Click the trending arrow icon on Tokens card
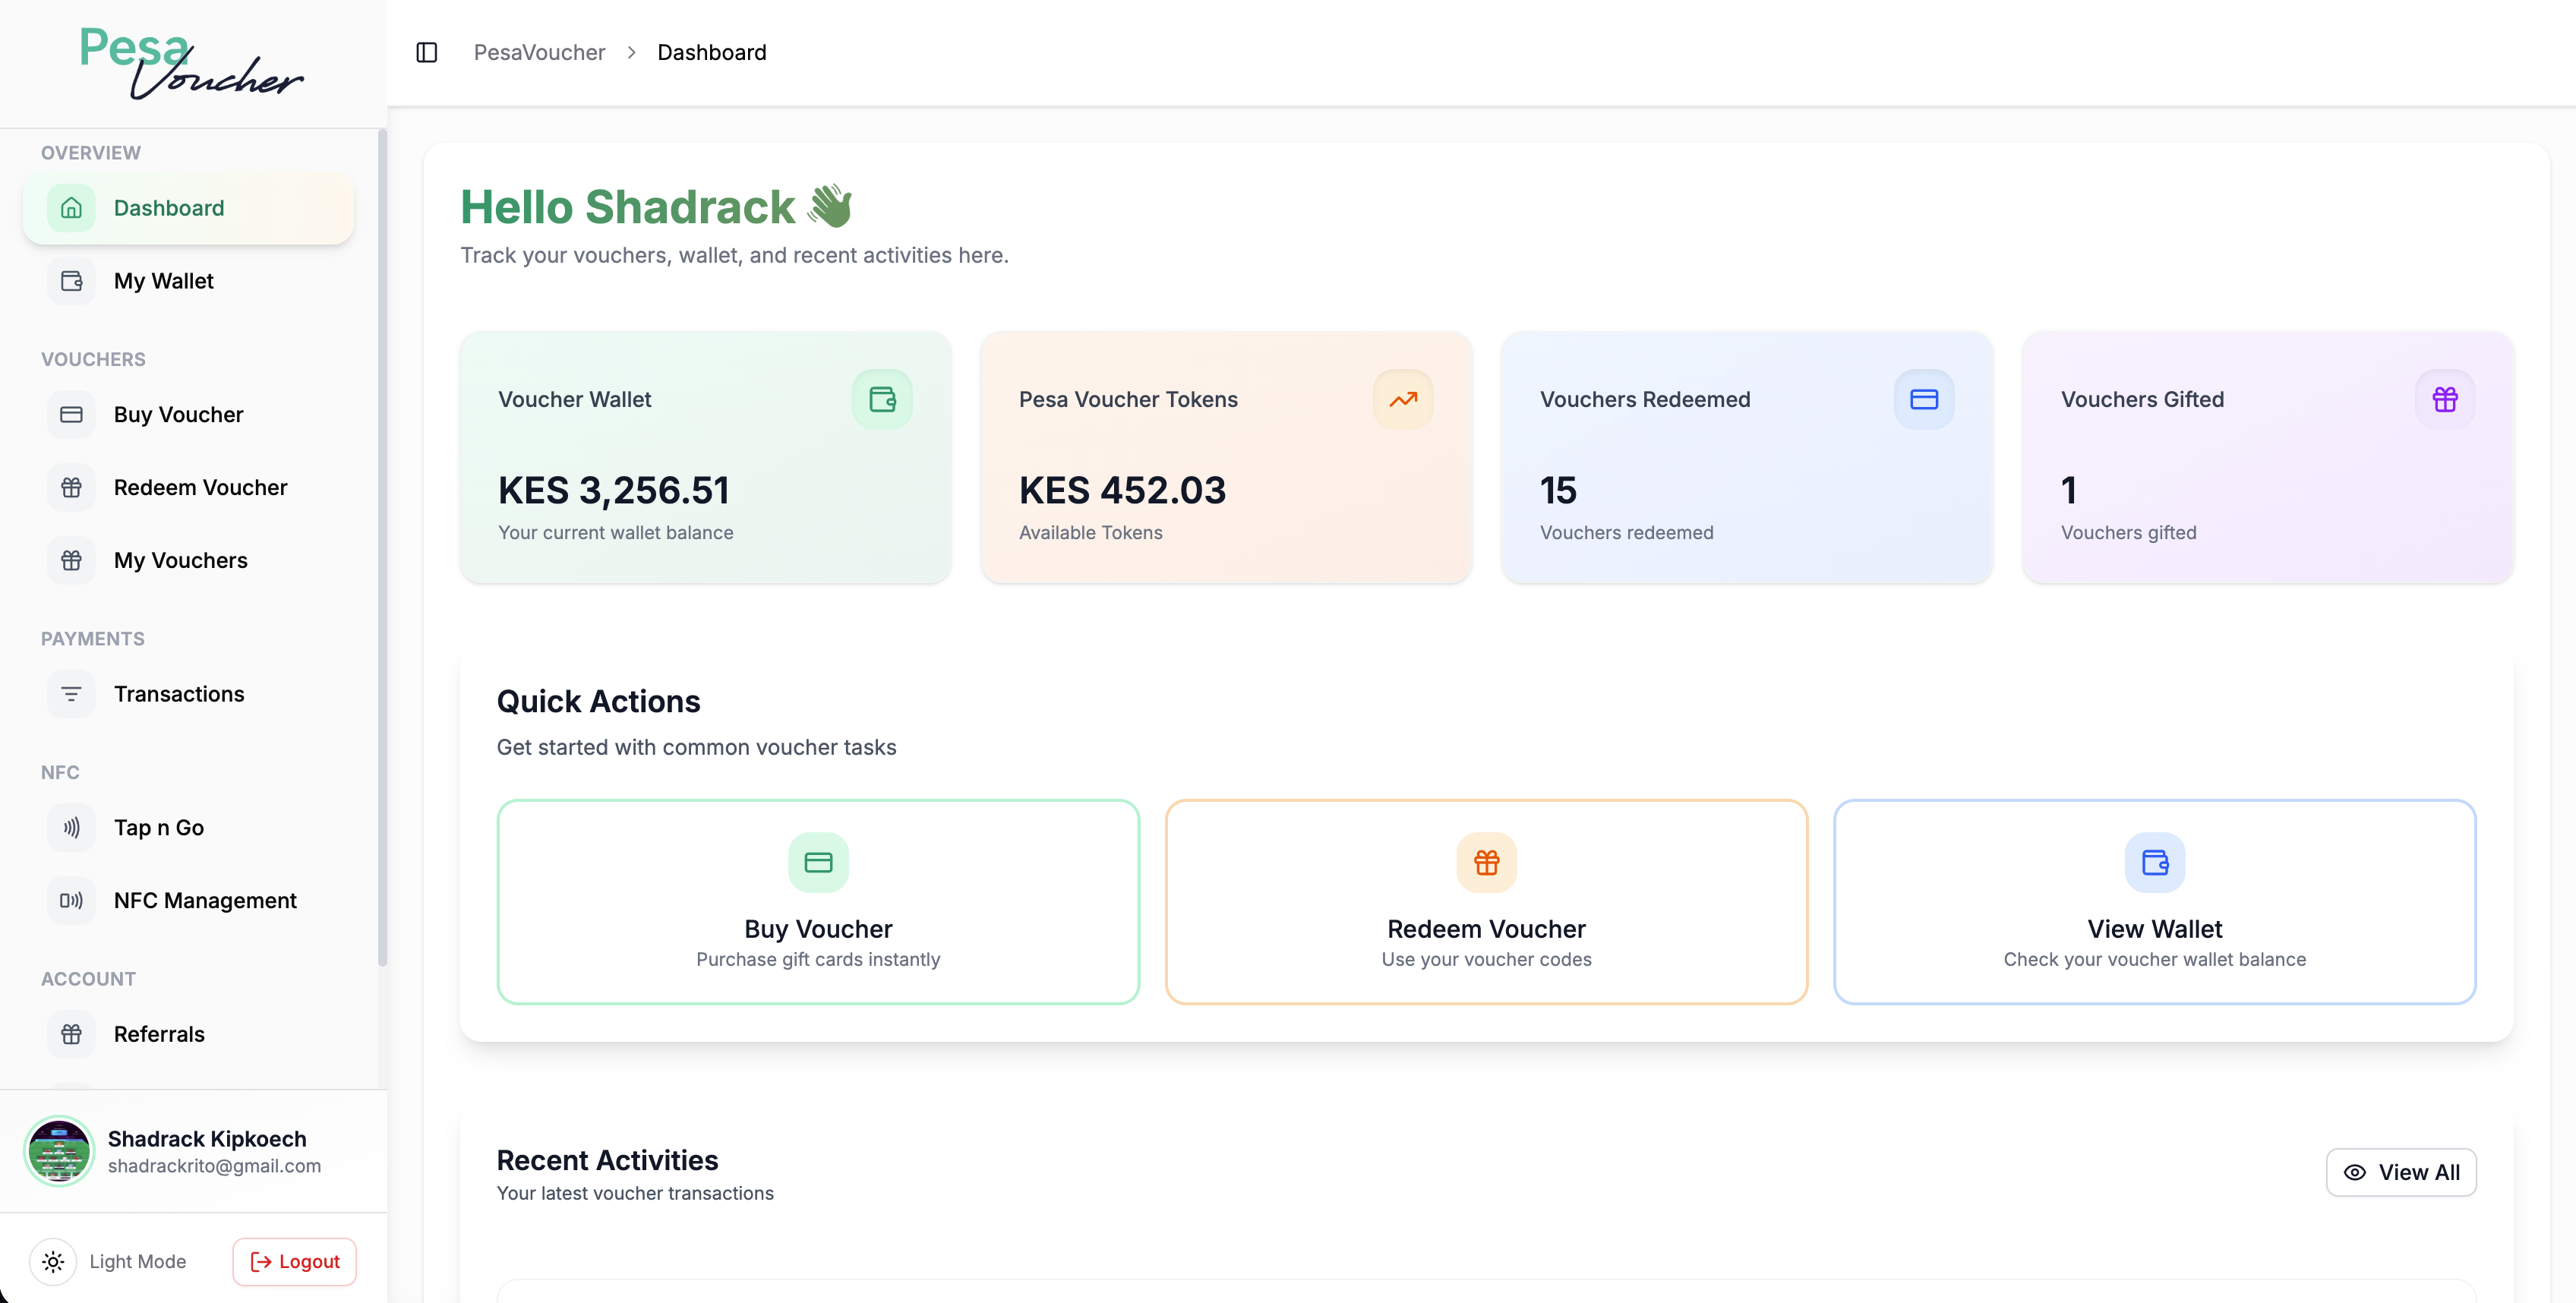The height and width of the screenshot is (1303, 2576). click(1403, 399)
